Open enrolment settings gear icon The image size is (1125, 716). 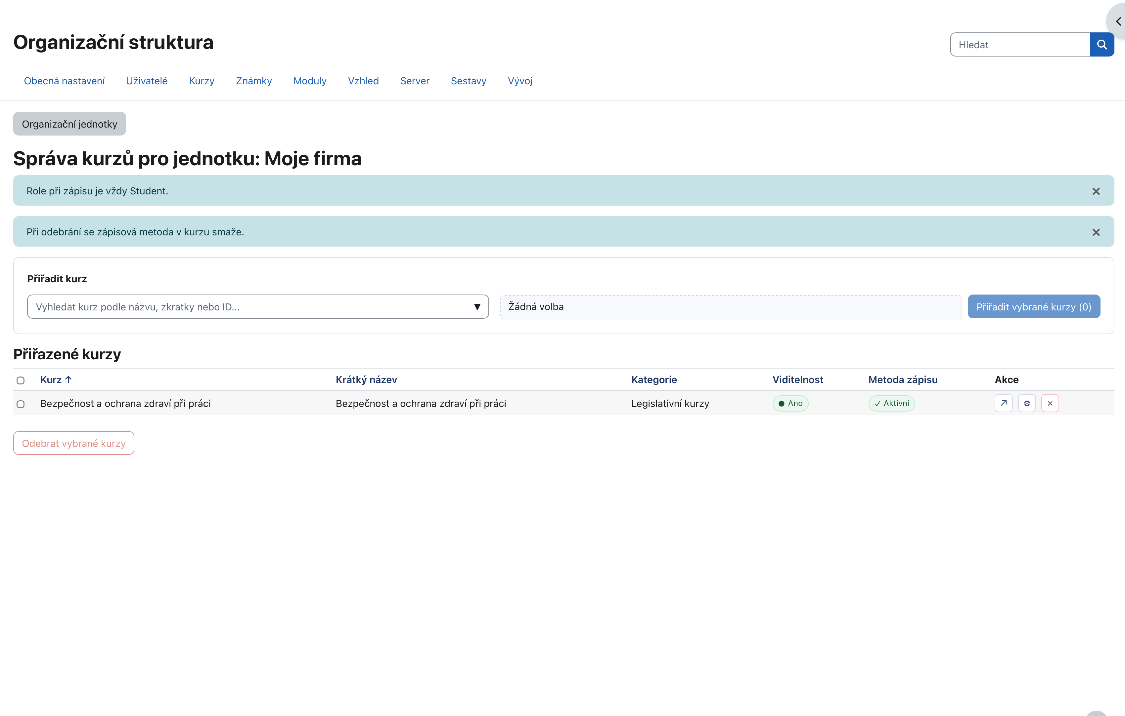point(1027,403)
